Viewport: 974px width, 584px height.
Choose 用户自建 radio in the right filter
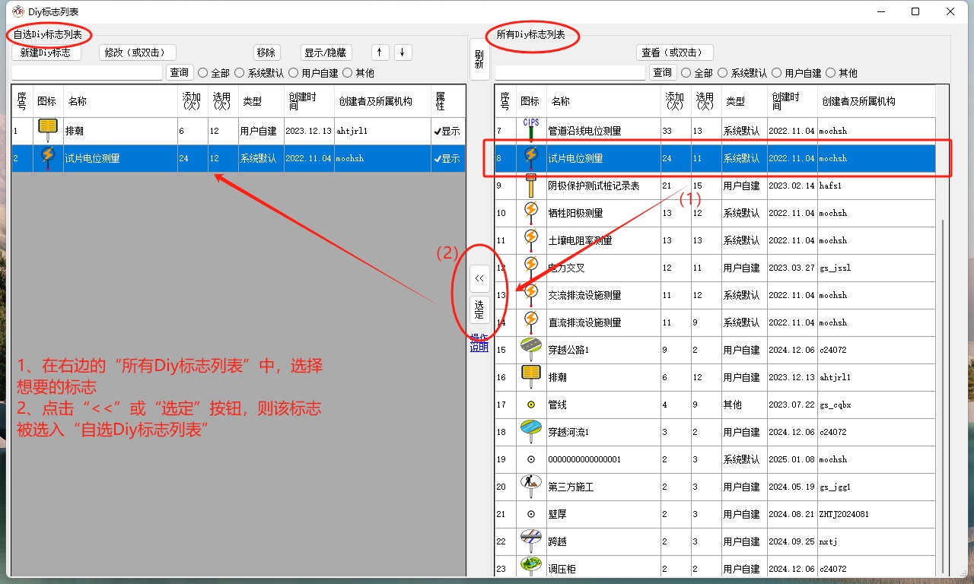(x=777, y=73)
